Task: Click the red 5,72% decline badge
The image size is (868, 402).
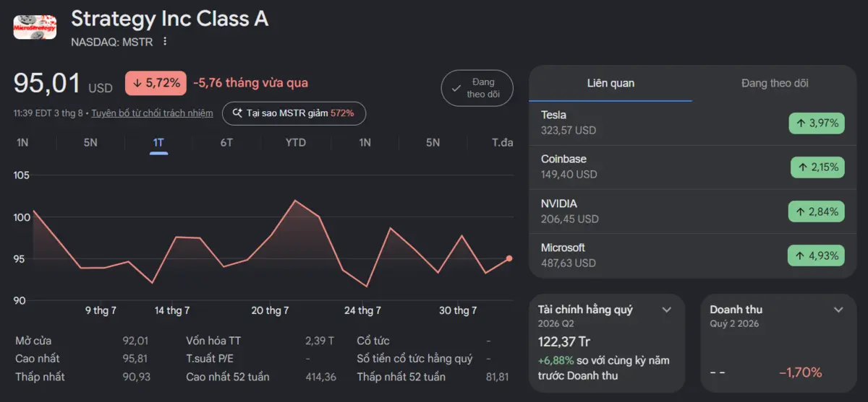Action: [156, 83]
